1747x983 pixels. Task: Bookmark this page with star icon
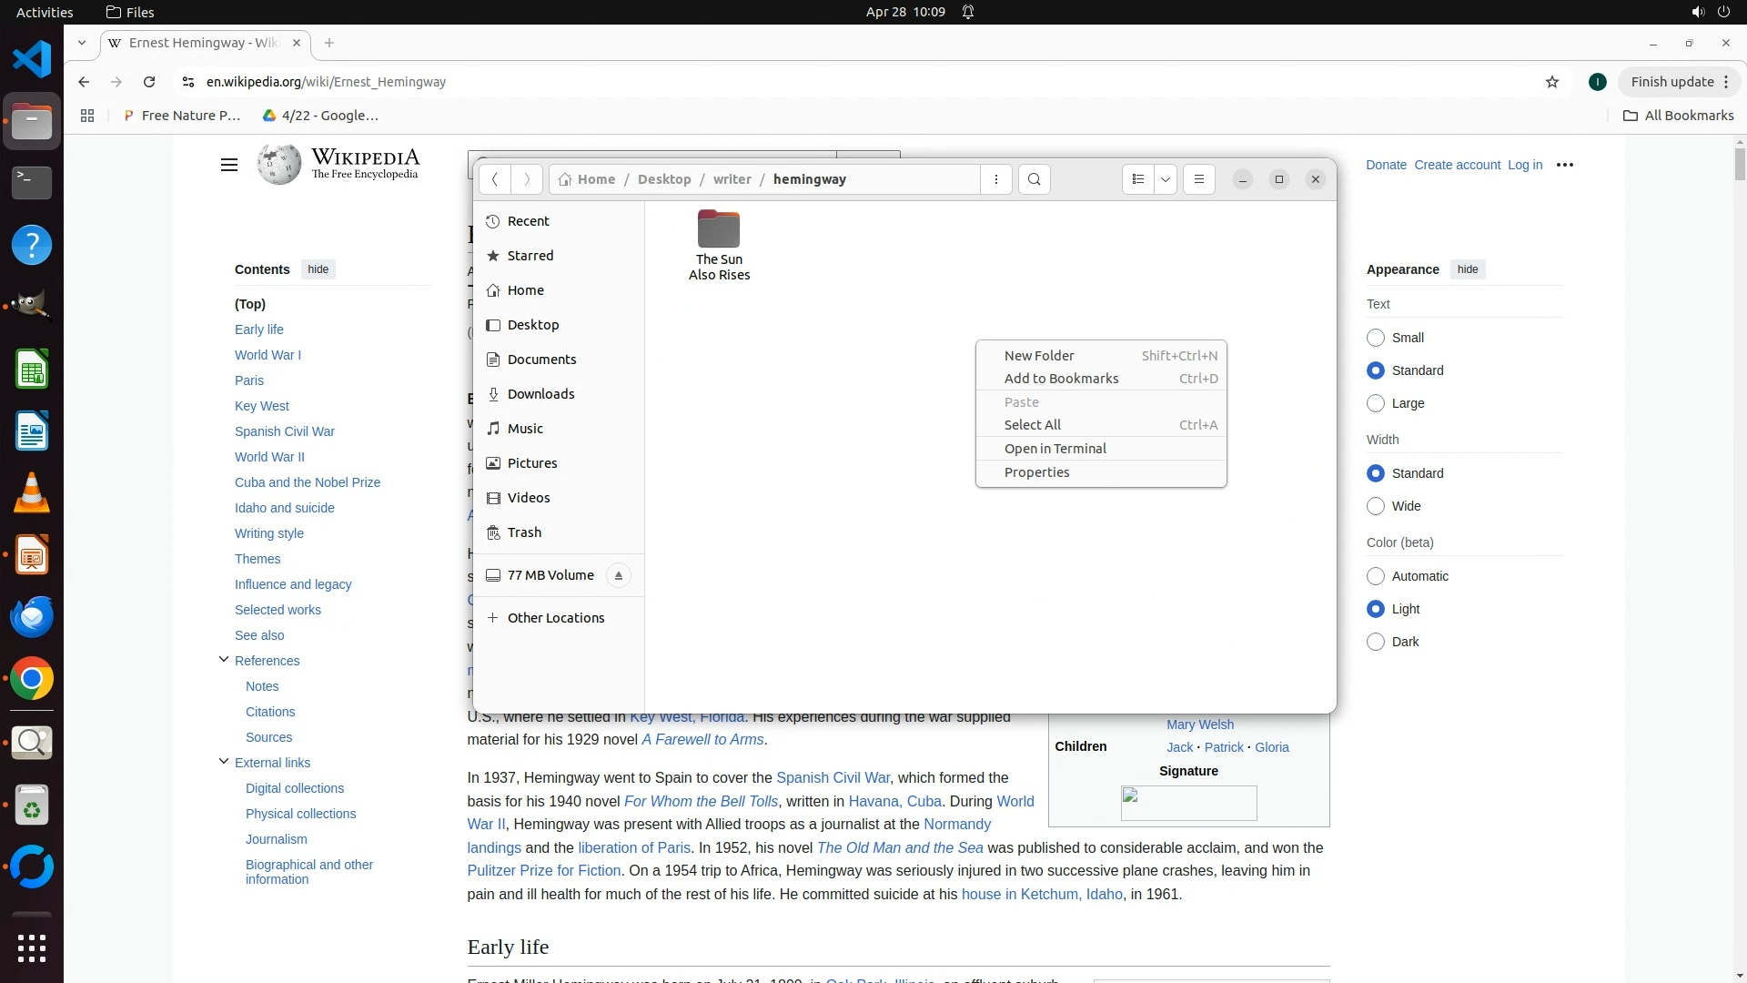point(1551,82)
